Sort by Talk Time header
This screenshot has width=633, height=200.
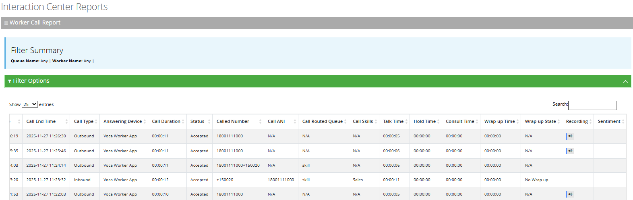point(393,121)
